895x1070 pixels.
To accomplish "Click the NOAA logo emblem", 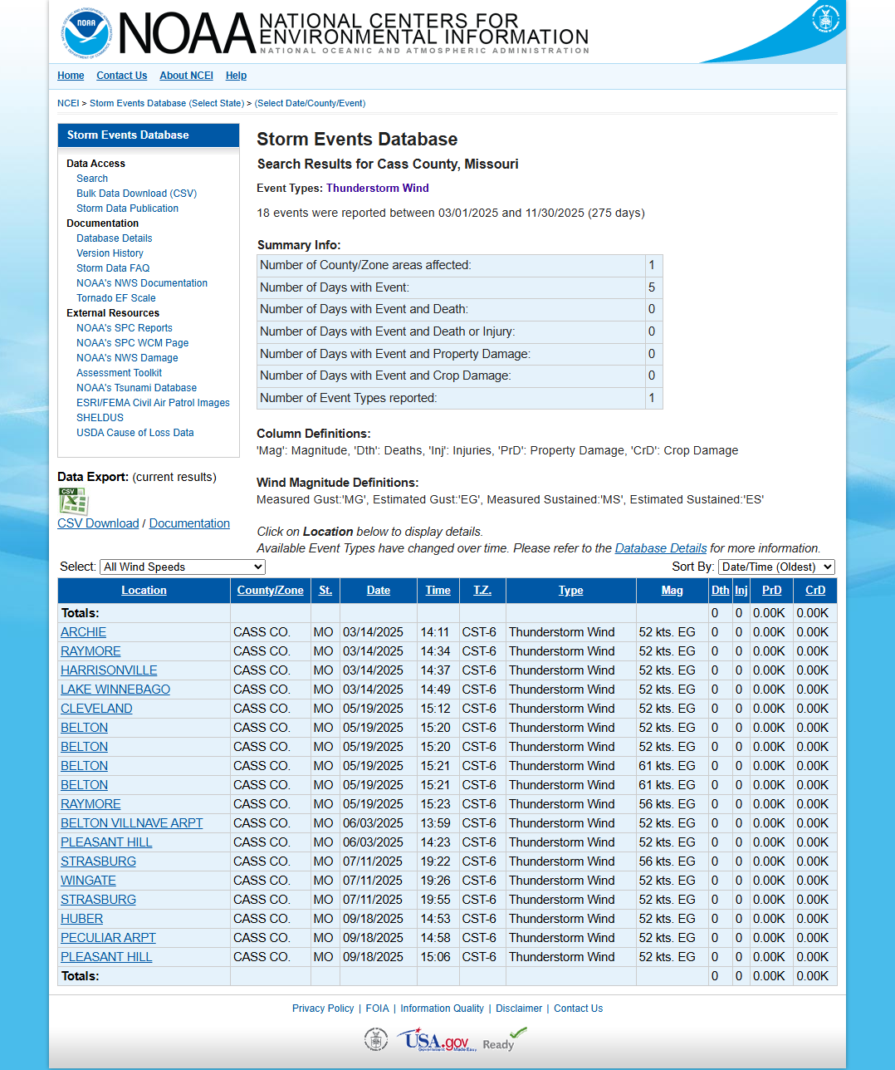I will pos(86,33).
